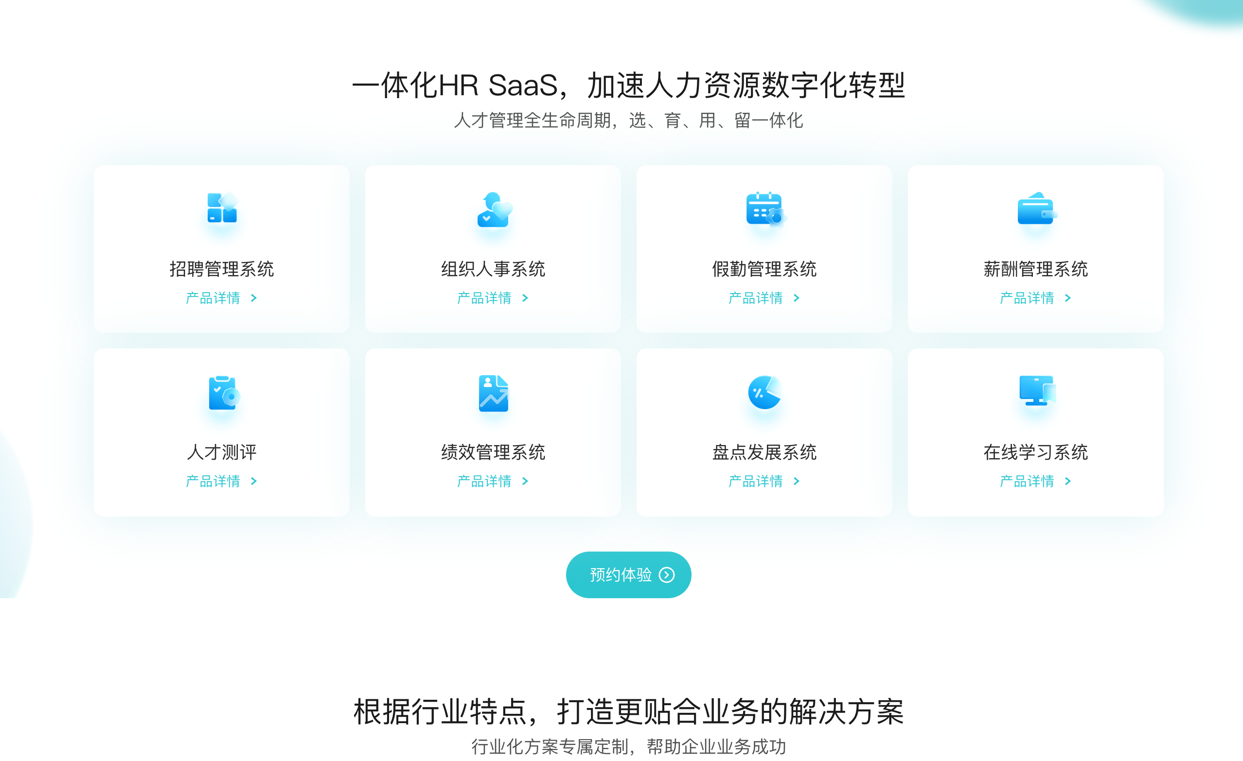The height and width of the screenshot is (761, 1243).
Task: Click the arrow next to 假勤管理系统 产品详情
Action: coord(797,298)
